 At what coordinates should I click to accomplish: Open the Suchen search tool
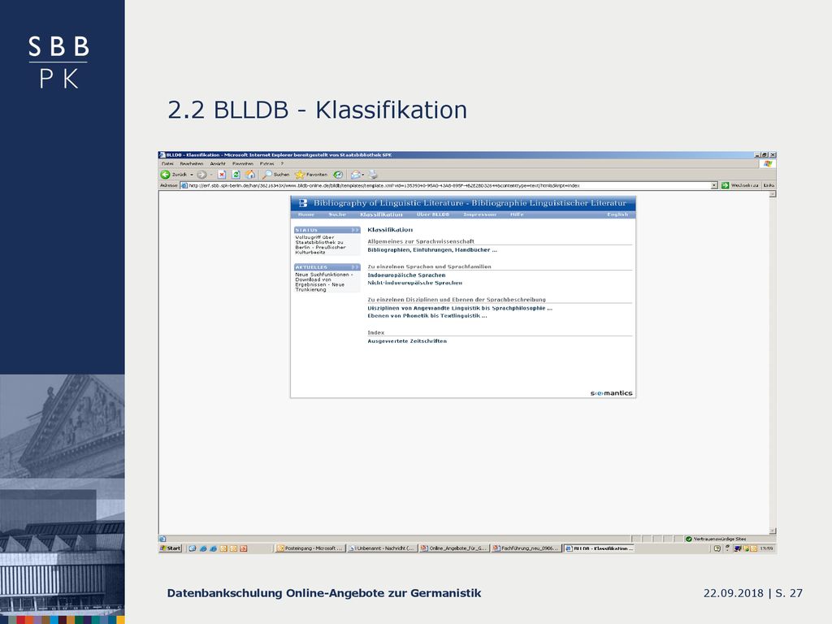pos(276,175)
